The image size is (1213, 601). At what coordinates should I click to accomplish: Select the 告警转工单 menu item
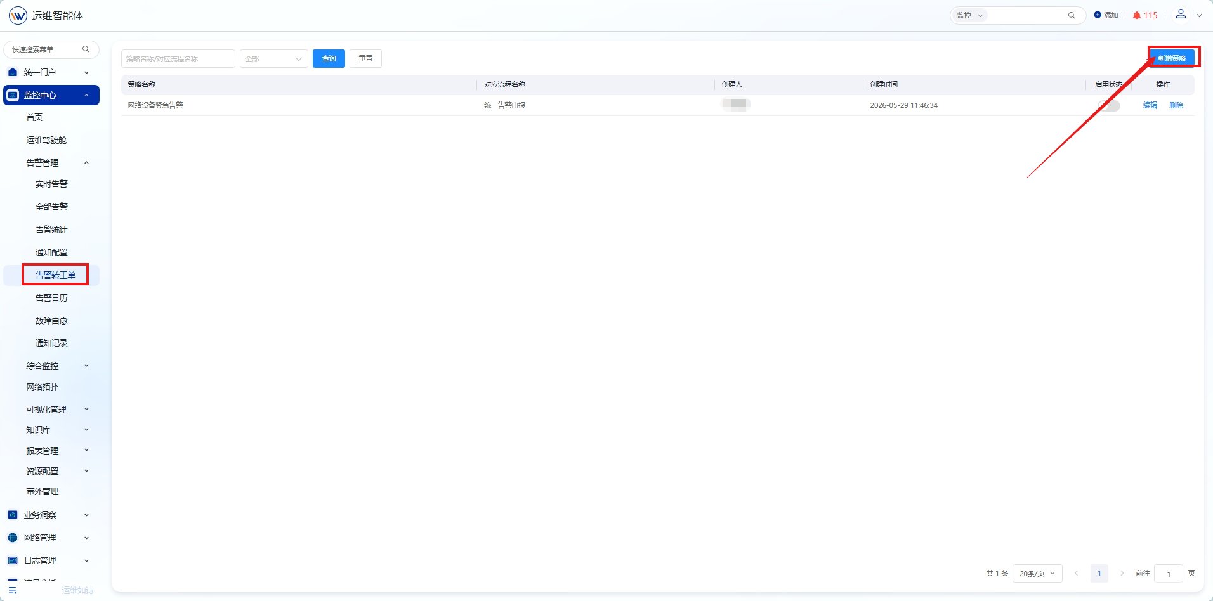click(55, 275)
